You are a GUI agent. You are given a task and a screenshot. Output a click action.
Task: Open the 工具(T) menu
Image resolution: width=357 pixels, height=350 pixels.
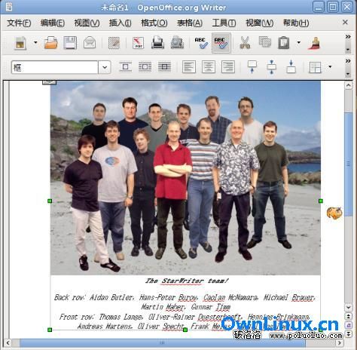[x=224, y=23]
